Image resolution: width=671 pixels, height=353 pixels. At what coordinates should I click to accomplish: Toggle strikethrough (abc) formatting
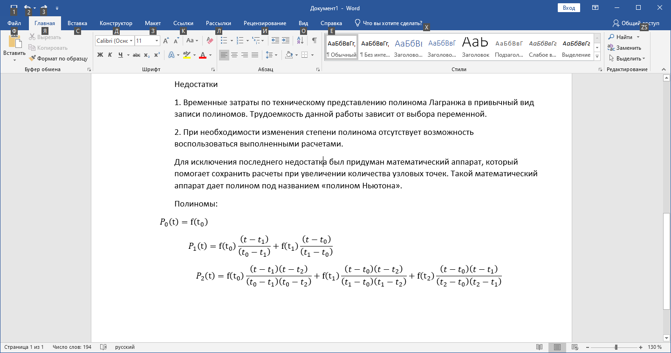click(137, 55)
